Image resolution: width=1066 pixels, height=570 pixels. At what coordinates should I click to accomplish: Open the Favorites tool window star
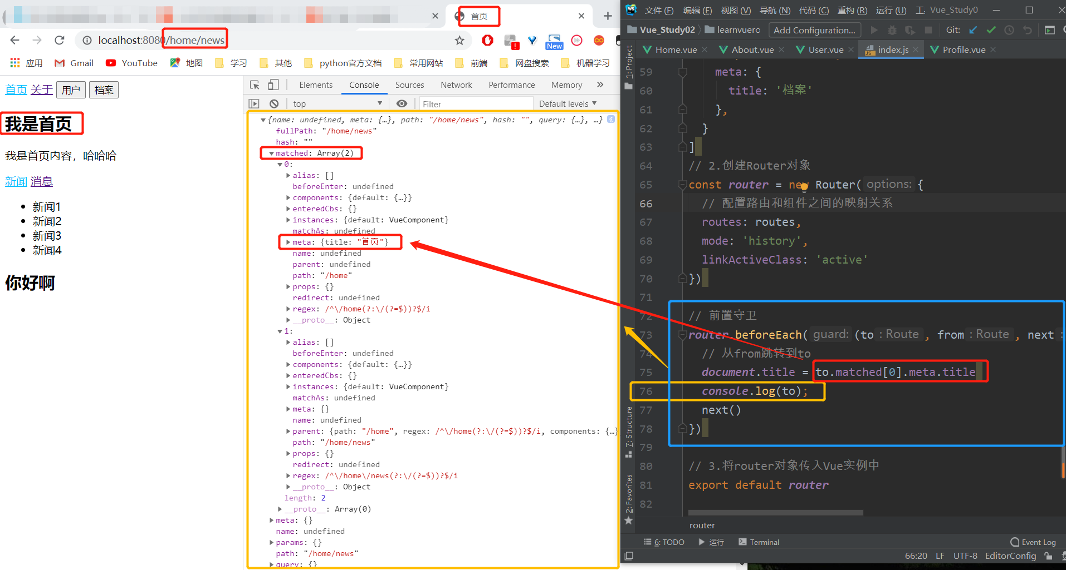tap(629, 521)
